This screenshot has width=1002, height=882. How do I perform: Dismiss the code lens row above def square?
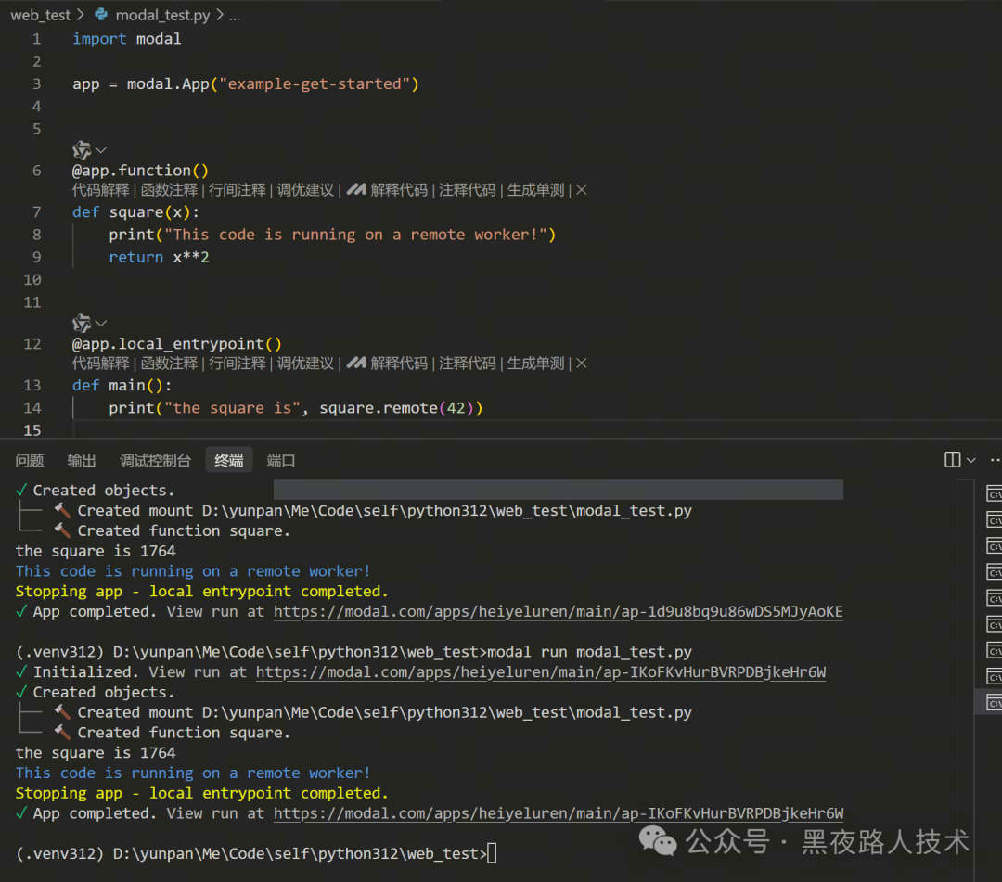pos(582,190)
